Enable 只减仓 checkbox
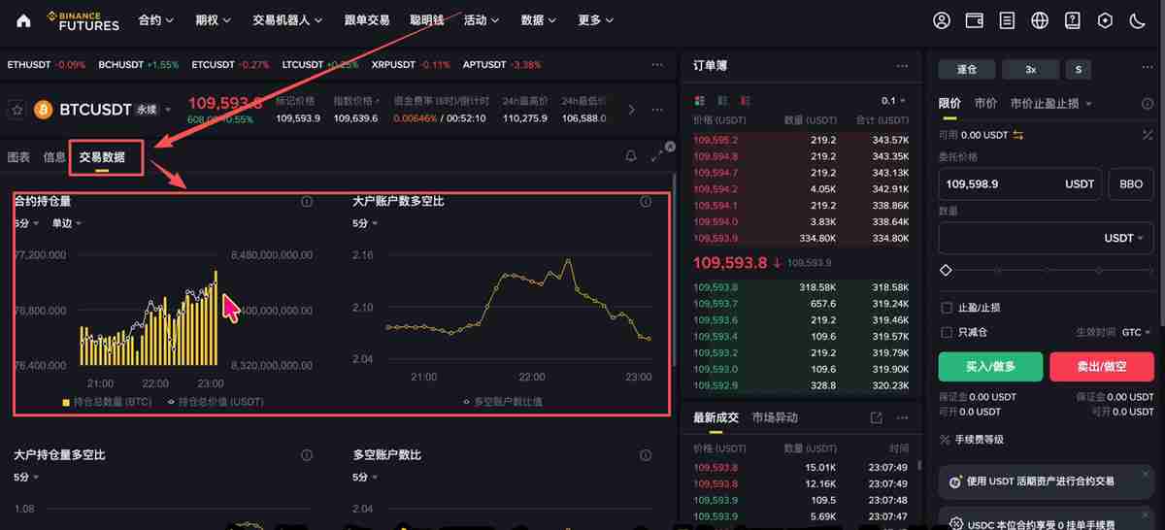The height and width of the screenshot is (530, 1165). pos(947,332)
